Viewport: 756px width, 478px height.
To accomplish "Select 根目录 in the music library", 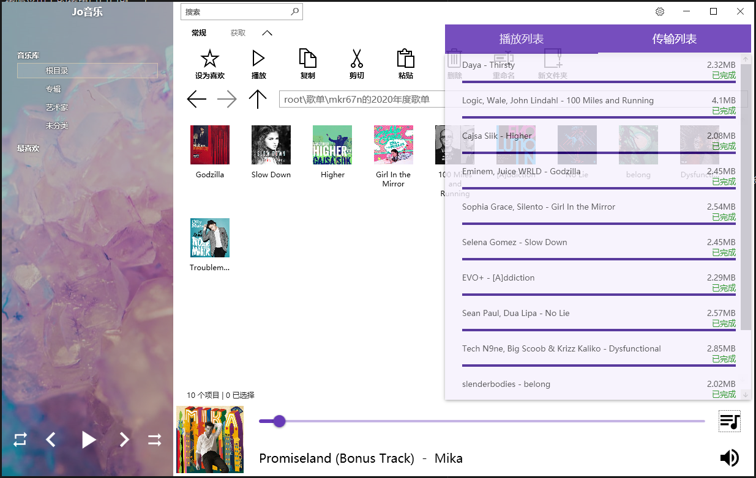I will point(88,71).
